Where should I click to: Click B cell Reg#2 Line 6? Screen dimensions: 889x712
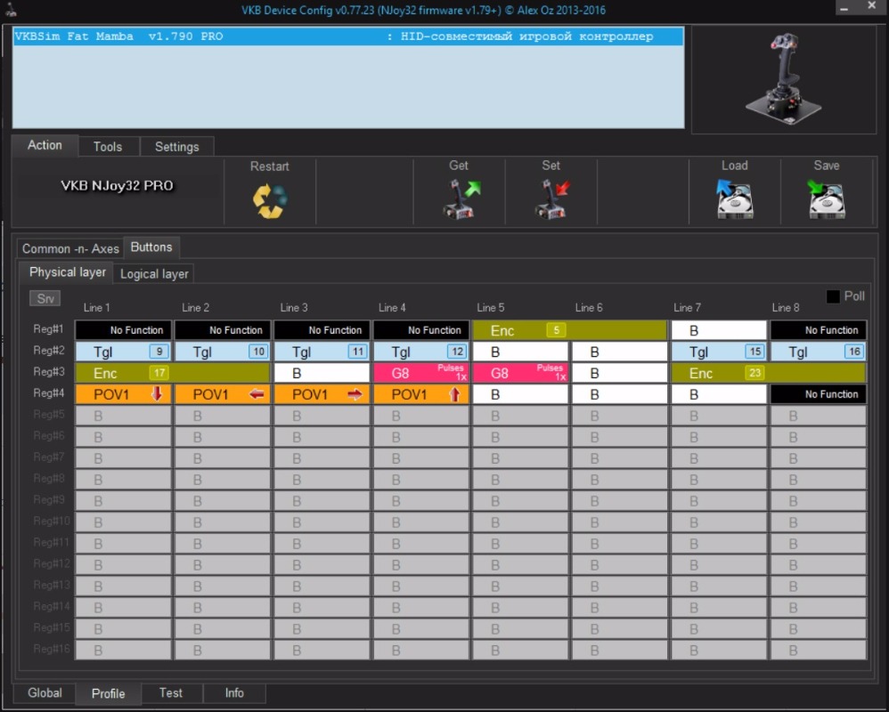620,352
